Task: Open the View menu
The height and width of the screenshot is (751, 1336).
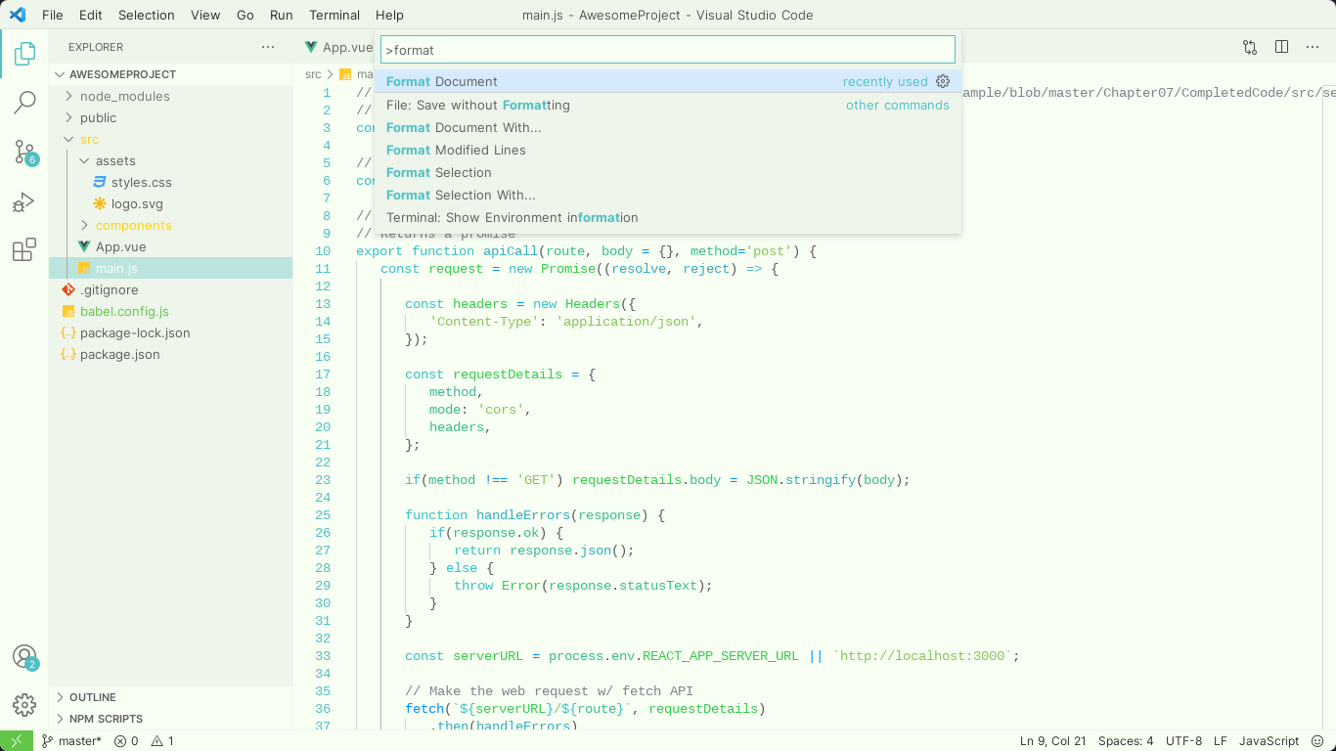Action: coord(205,15)
